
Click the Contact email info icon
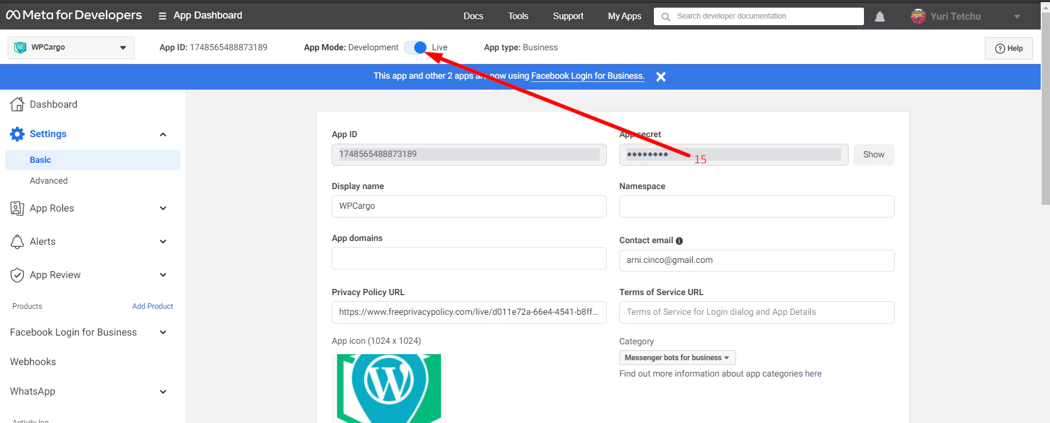[x=679, y=241]
